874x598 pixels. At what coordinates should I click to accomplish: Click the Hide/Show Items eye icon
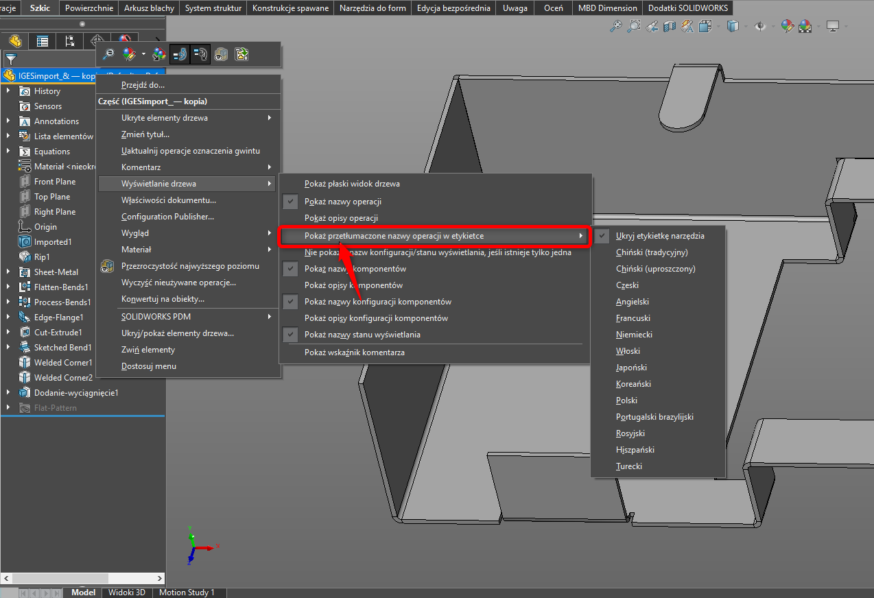tap(760, 26)
